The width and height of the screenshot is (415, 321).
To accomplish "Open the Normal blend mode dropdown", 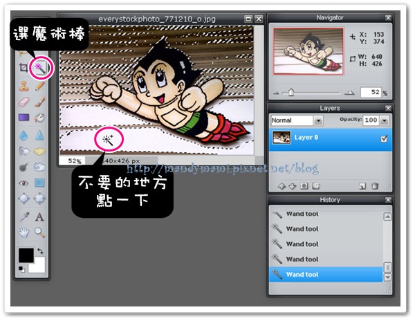I will pyautogui.click(x=318, y=120).
